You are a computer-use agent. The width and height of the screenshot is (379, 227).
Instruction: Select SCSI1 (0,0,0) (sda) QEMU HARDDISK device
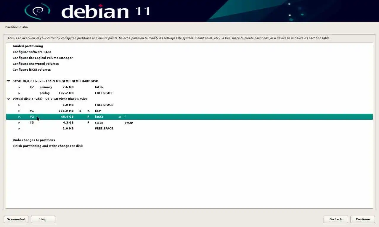pos(189,81)
